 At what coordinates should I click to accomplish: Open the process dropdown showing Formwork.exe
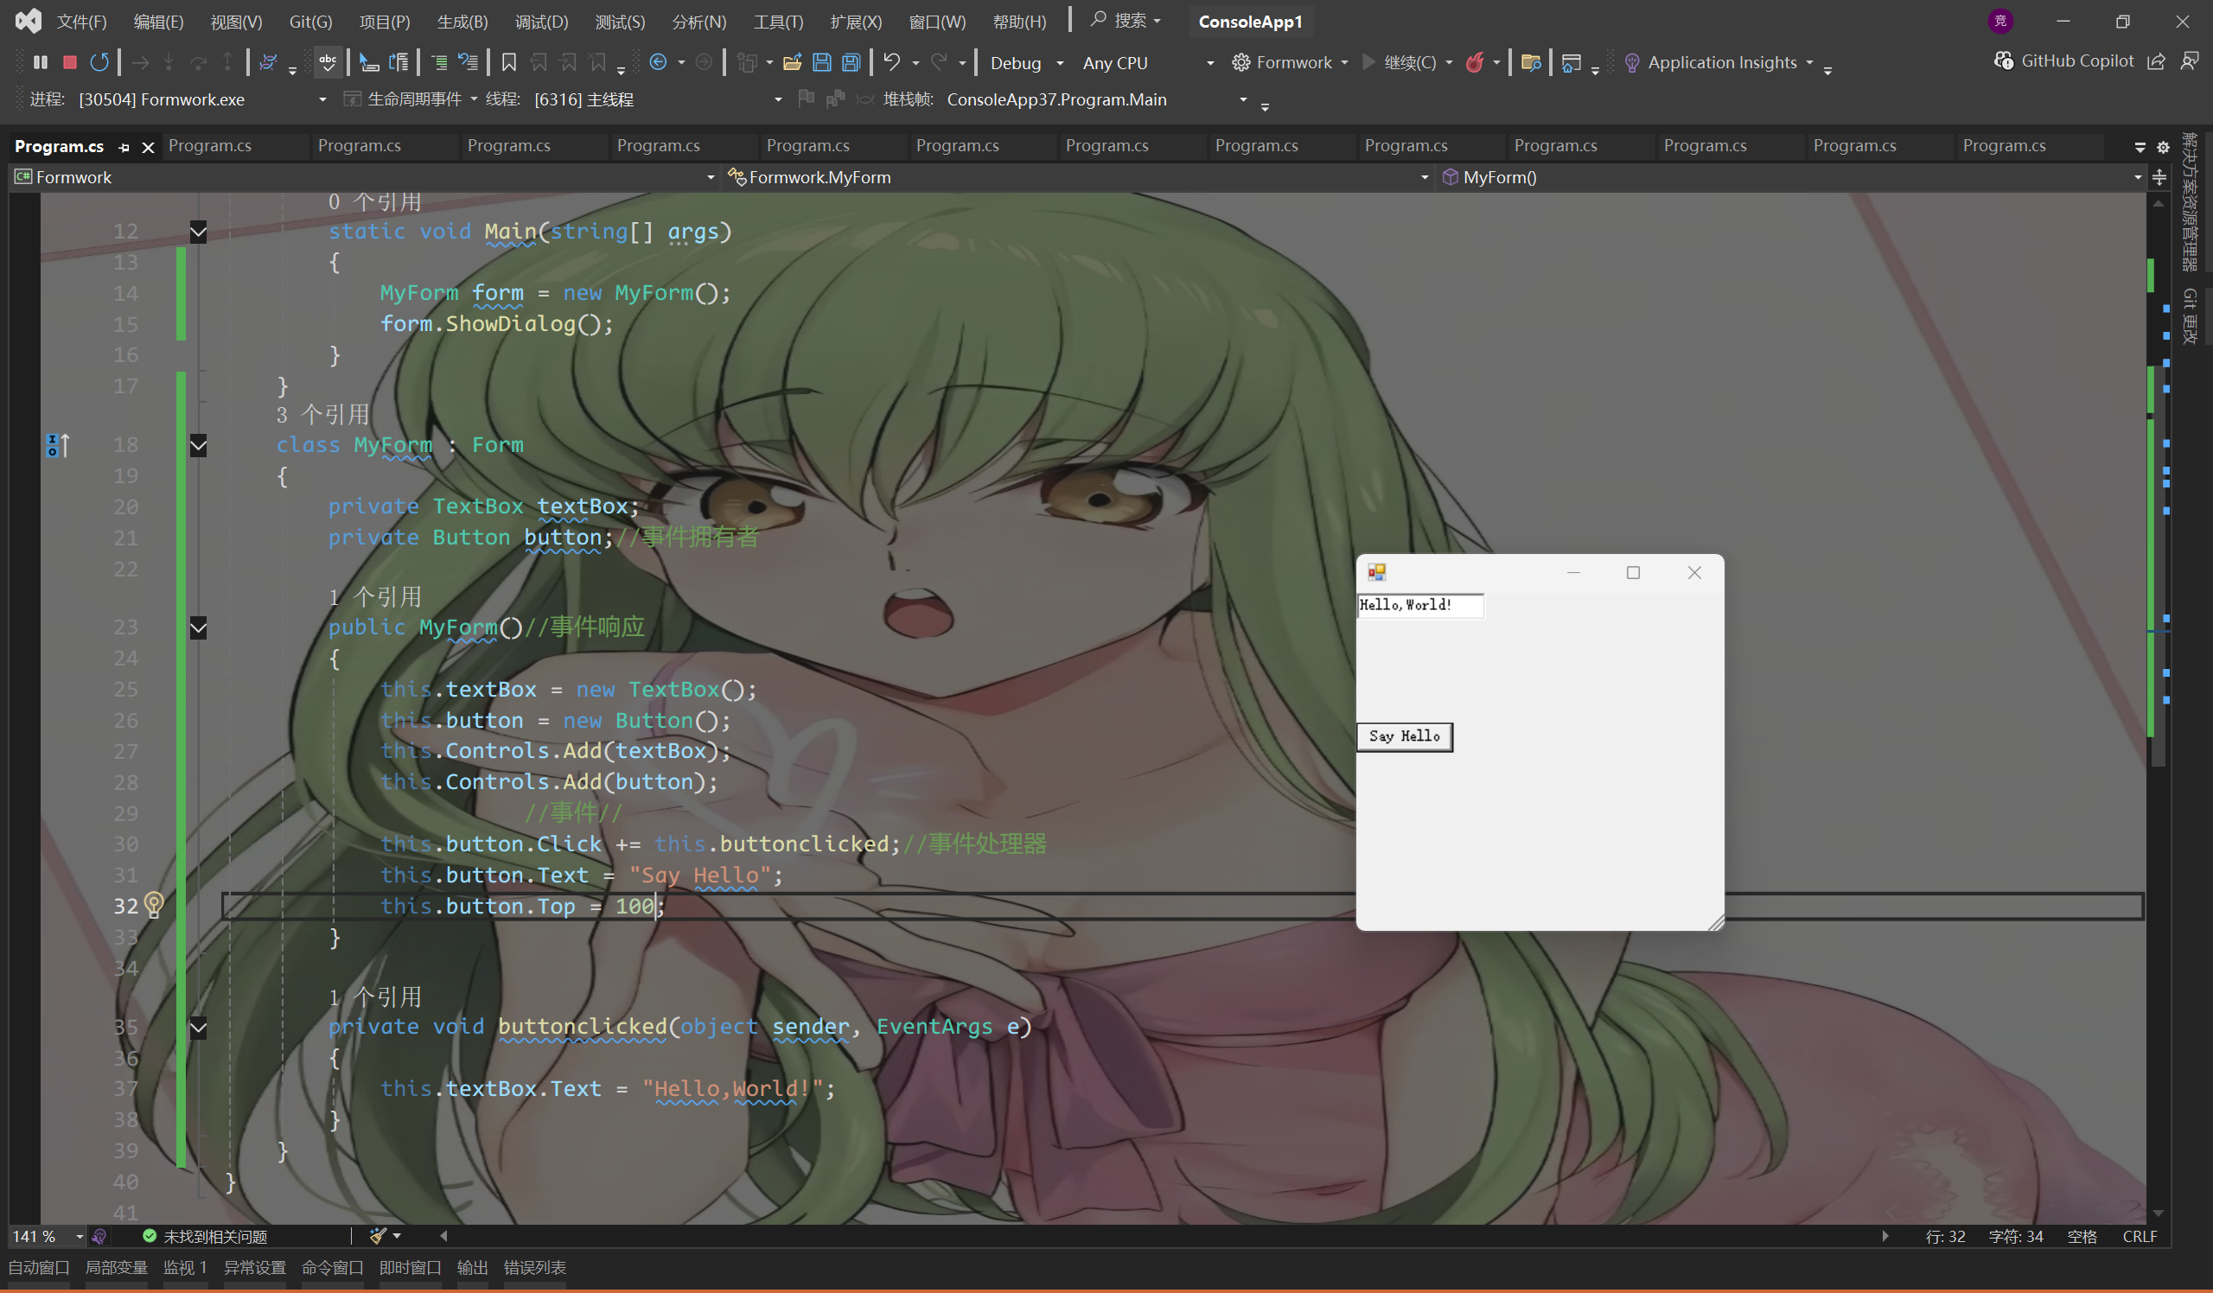(x=202, y=100)
